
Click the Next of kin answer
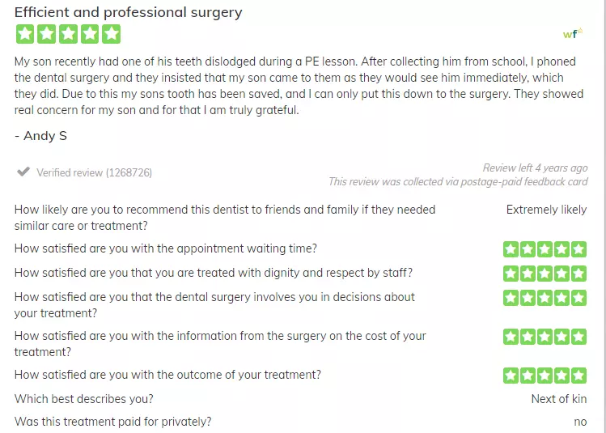[559, 398]
